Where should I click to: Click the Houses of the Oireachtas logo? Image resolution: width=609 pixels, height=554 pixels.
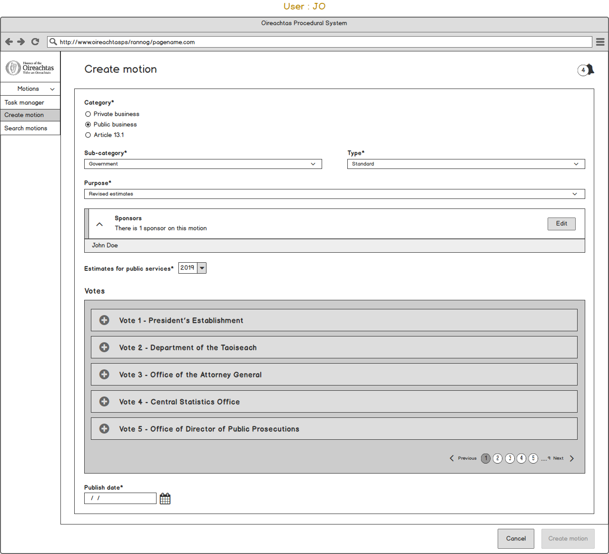point(30,68)
